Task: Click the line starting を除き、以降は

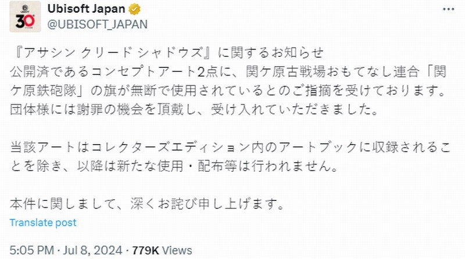Action: (174, 166)
